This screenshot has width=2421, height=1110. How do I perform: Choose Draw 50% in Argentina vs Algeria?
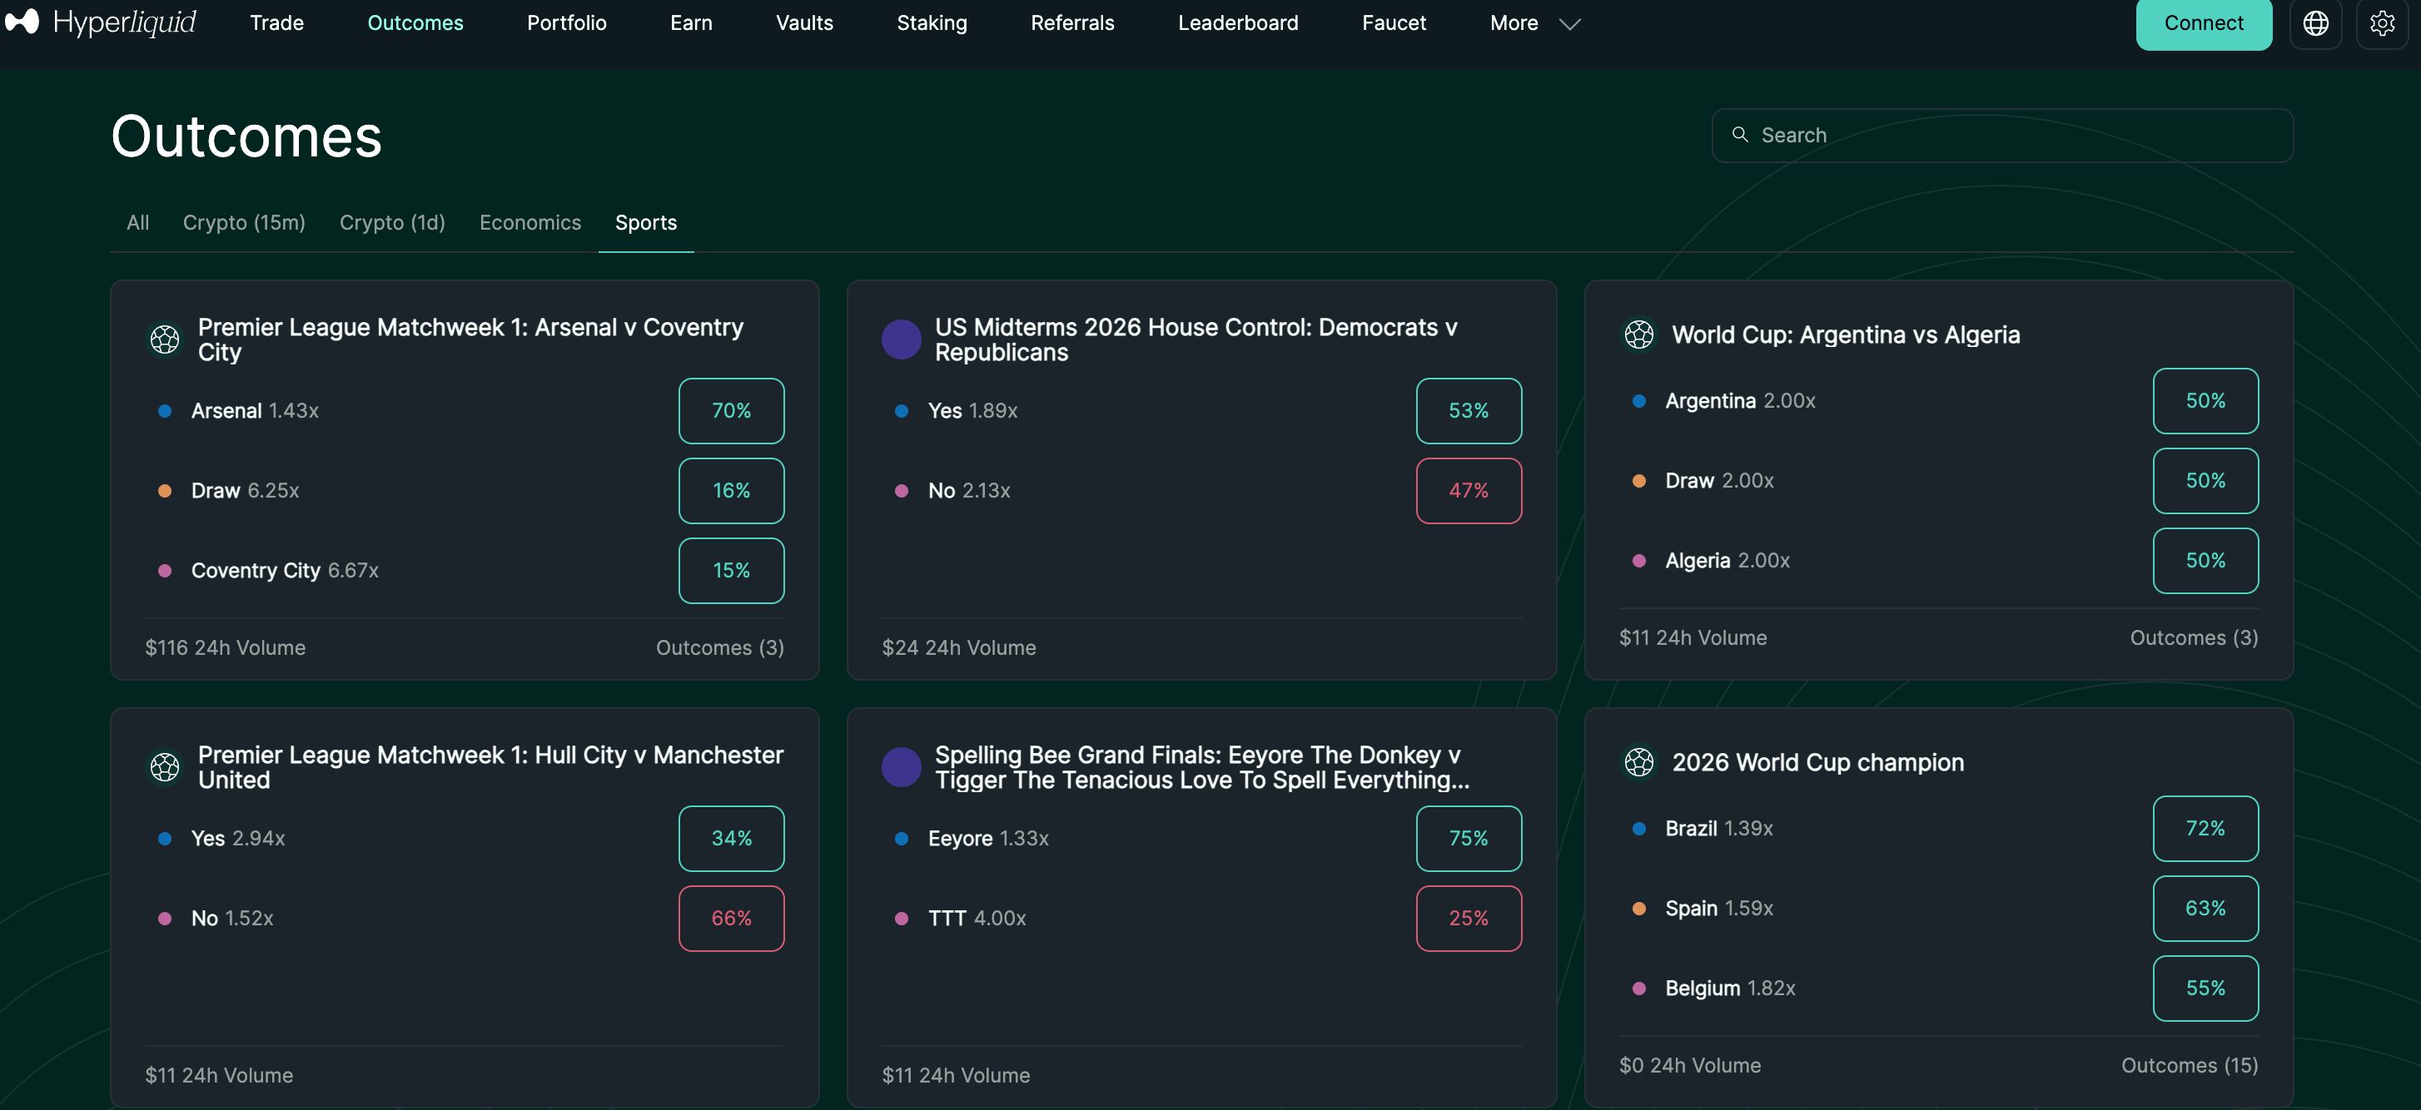coord(2205,481)
